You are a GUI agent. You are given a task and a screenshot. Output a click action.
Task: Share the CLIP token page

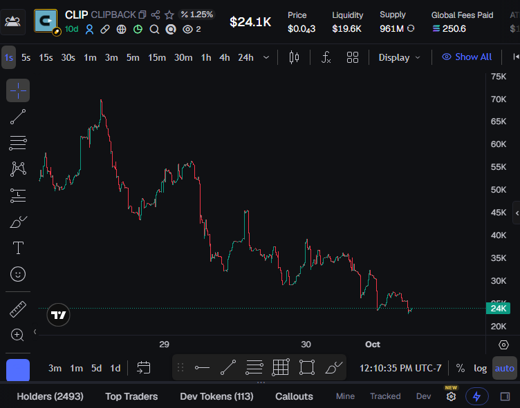[155, 14]
